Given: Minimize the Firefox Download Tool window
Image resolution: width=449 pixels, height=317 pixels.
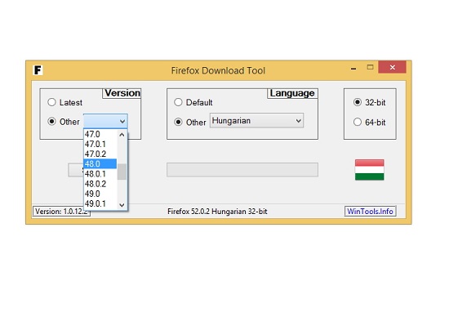Looking at the screenshot, I should coord(353,69).
